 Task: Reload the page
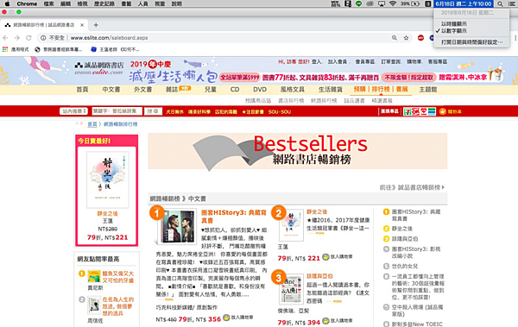click(28, 38)
